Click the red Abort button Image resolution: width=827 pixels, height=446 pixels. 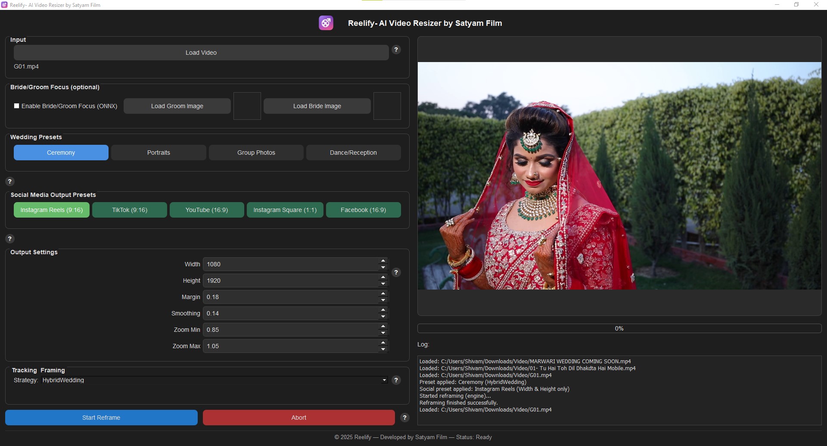[298, 418]
